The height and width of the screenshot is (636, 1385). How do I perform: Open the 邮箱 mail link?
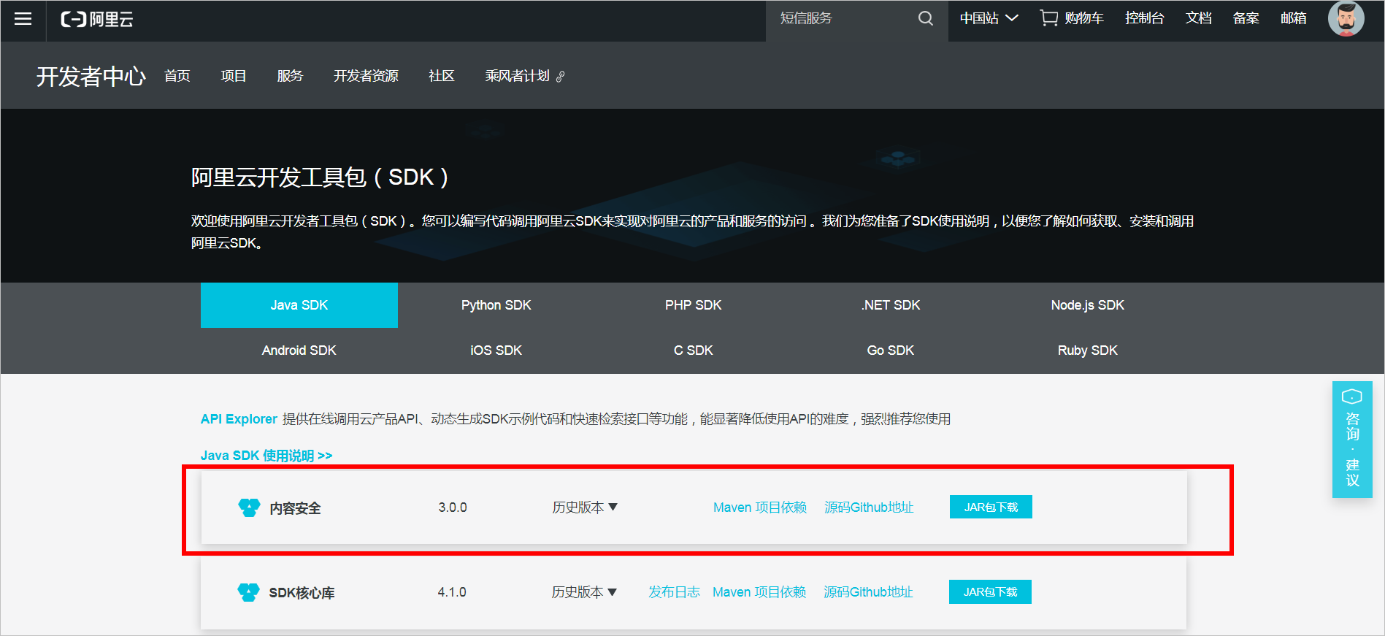(x=1294, y=18)
